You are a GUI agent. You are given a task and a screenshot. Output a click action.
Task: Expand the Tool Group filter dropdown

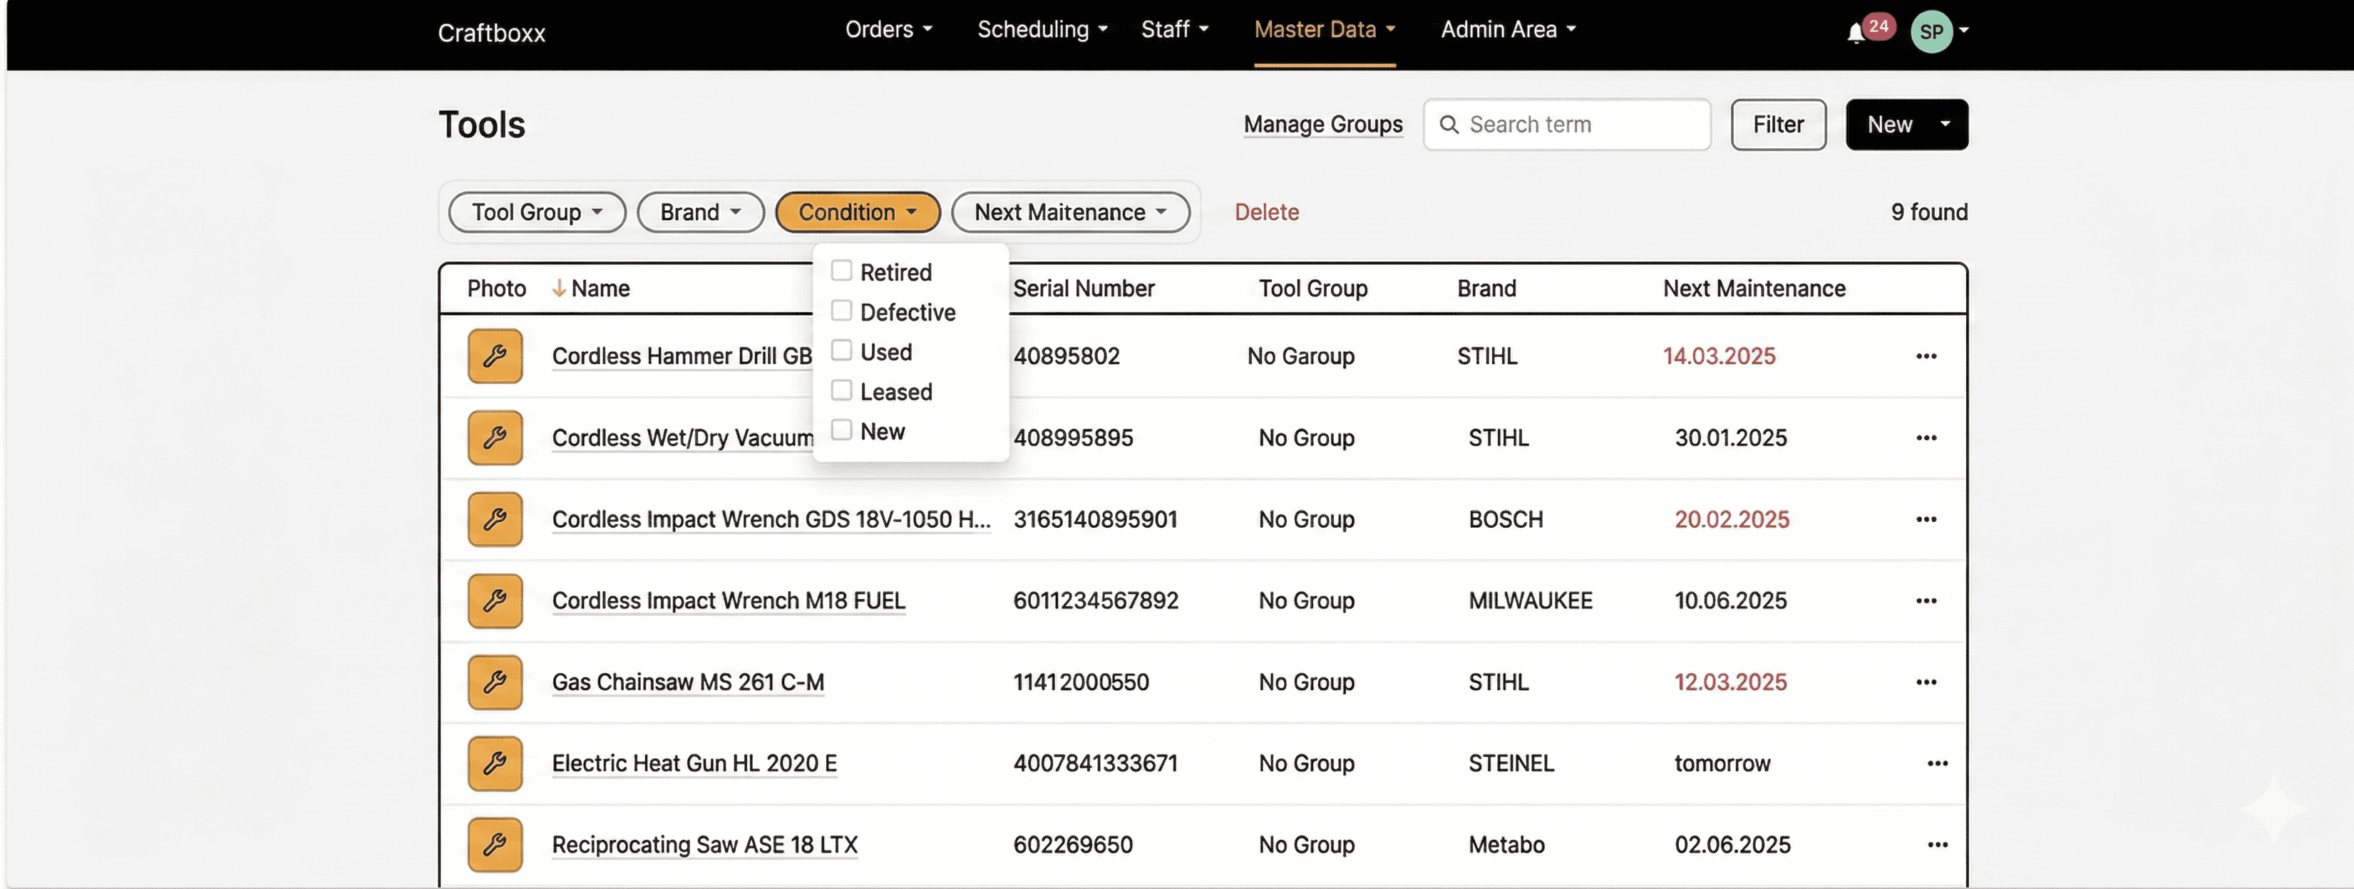tap(536, 212)
